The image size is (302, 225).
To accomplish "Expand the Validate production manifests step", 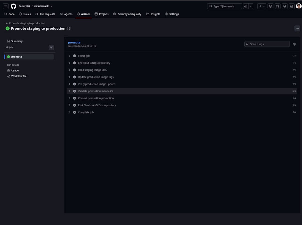I will tap(182, 91).
